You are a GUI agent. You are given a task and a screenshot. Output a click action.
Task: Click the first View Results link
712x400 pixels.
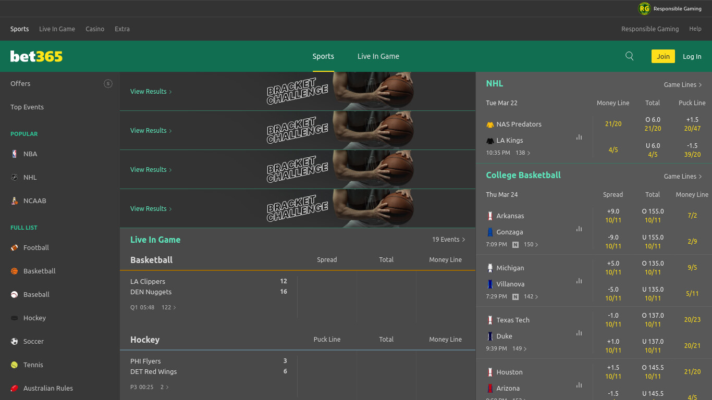[151, 92]
